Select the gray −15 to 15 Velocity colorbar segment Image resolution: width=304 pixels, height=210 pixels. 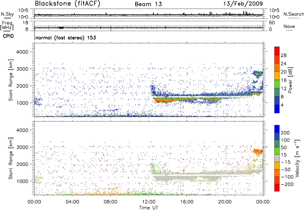tap(277, 158)
